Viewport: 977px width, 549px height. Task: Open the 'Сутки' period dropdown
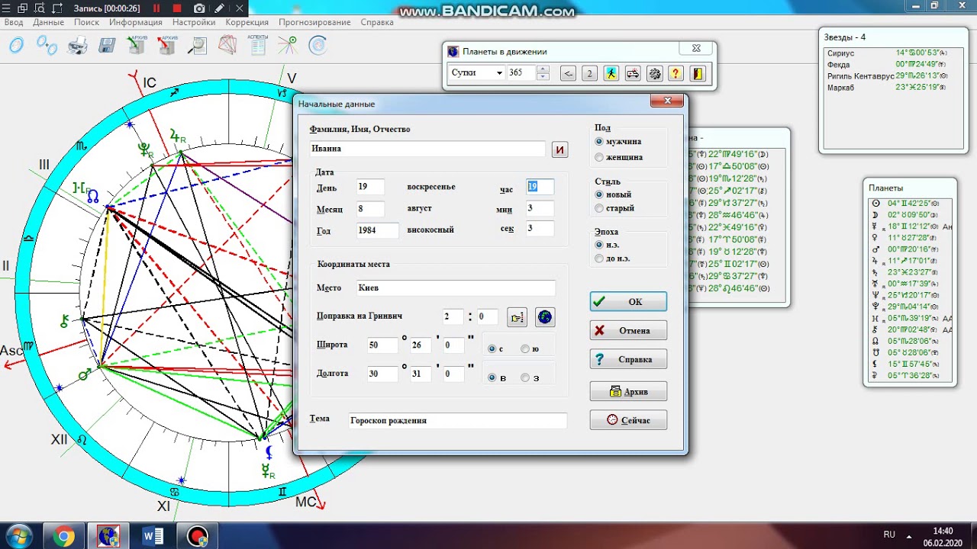[499, 73]
